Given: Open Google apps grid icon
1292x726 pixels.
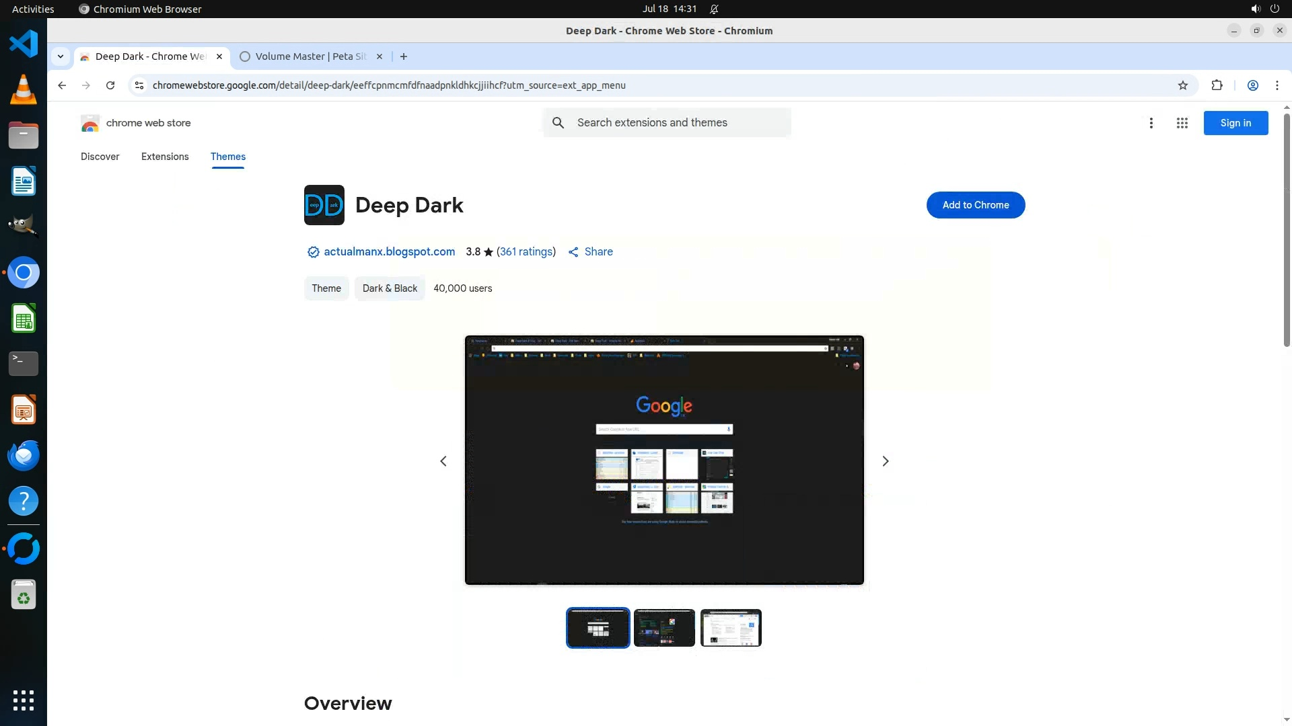Looking at the screenshot, I should [x=1182, y=123].
